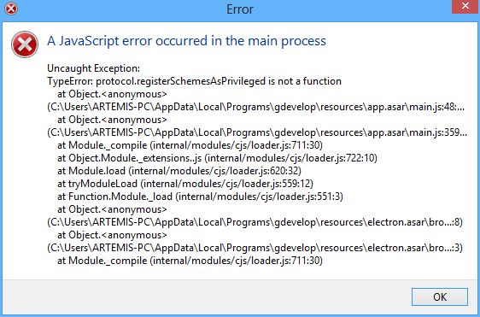Click the "Uncaught Exception:" line
The width and height of the screenshot is (480, 317).
click(93, 68)
